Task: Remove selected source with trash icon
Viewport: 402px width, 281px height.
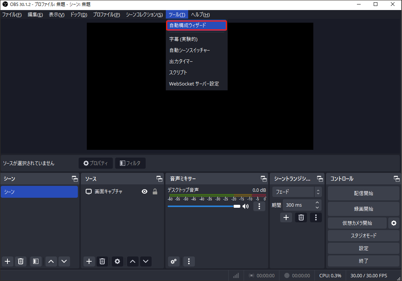Action: click(x=102, y=261)
